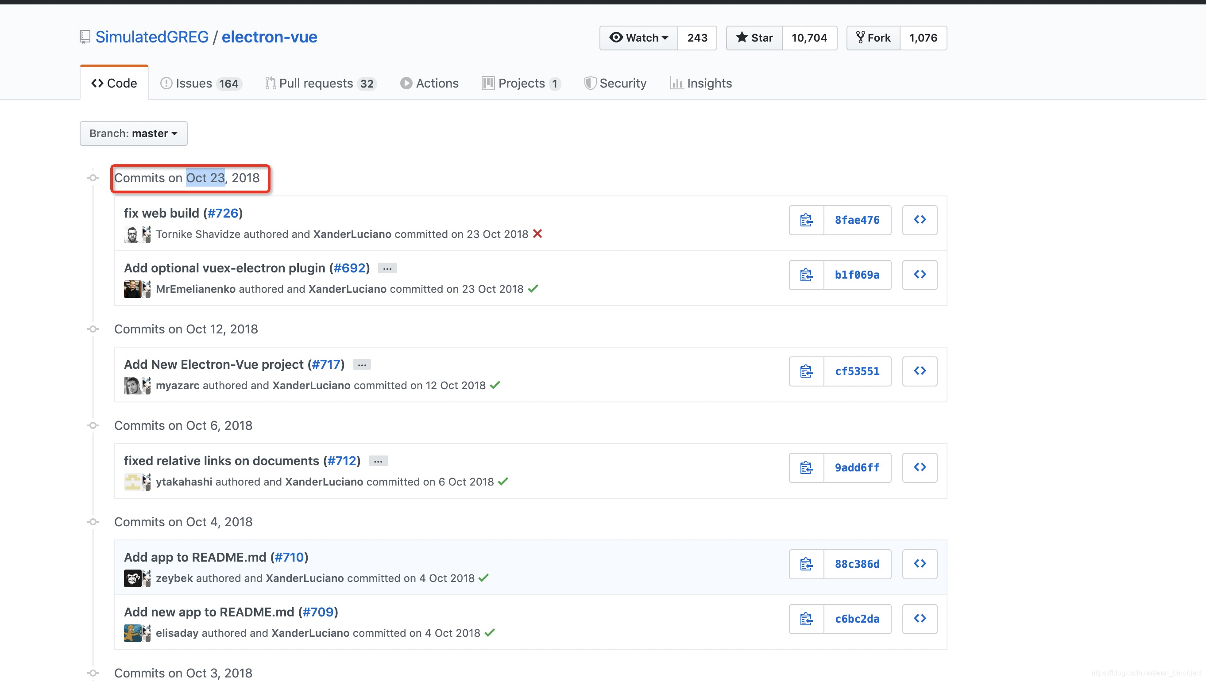Viewport: 1206px width, 681px height.
Task: Copy SHA for commit 8fae476
Action: coord(806,220)
